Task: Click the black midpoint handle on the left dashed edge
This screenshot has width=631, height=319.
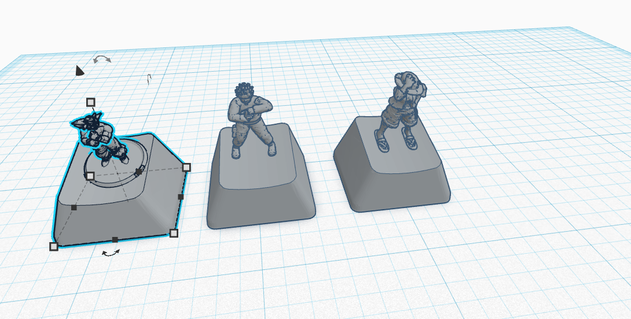Action: (74, 207)
